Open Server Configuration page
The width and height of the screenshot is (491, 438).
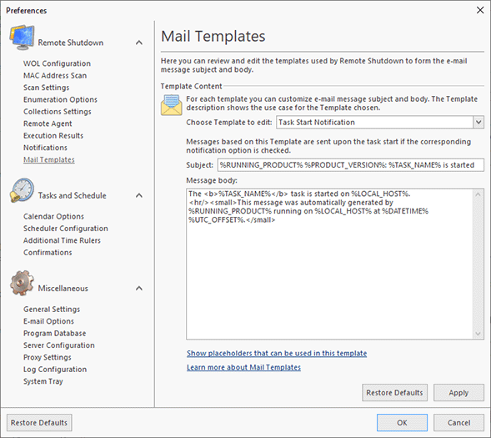tap(59, 345)
